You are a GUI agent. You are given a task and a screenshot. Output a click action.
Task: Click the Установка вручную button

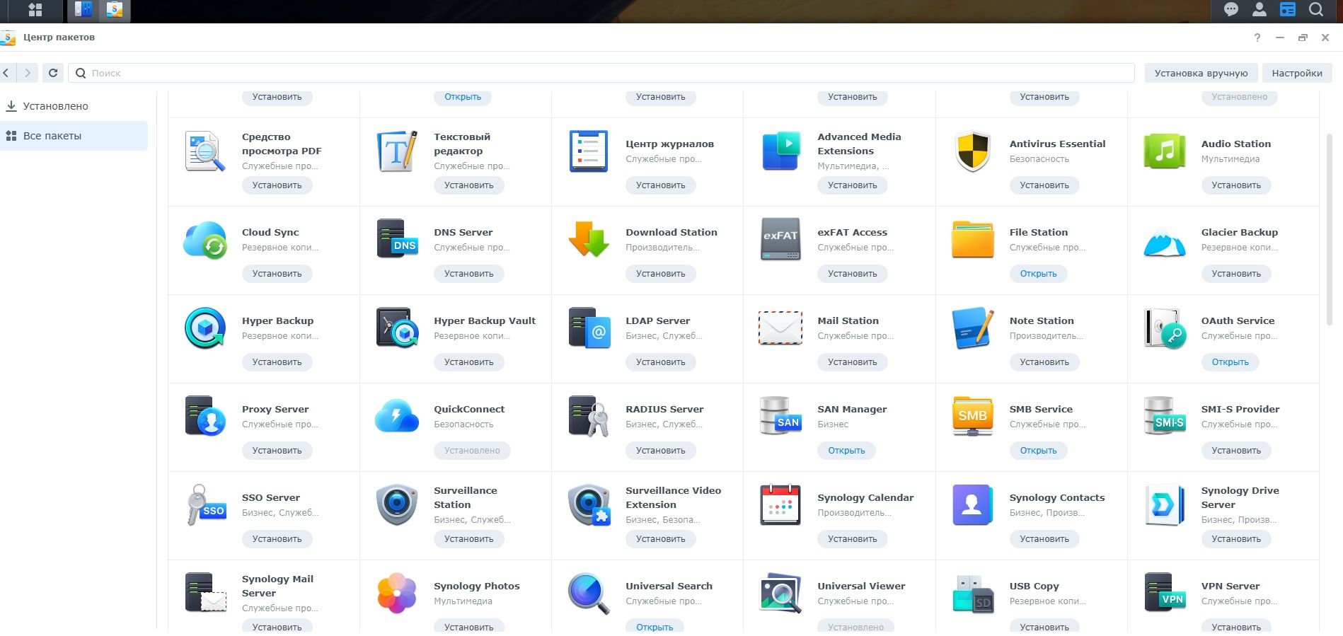click(x=1201, y=73)
